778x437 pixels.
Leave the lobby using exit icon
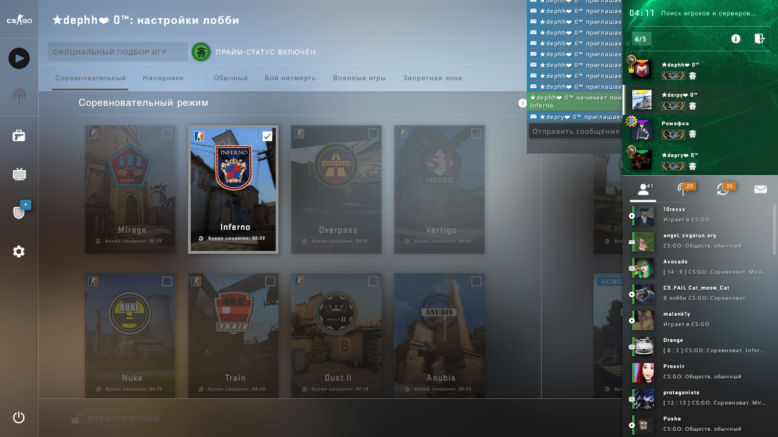pos(759,39)
